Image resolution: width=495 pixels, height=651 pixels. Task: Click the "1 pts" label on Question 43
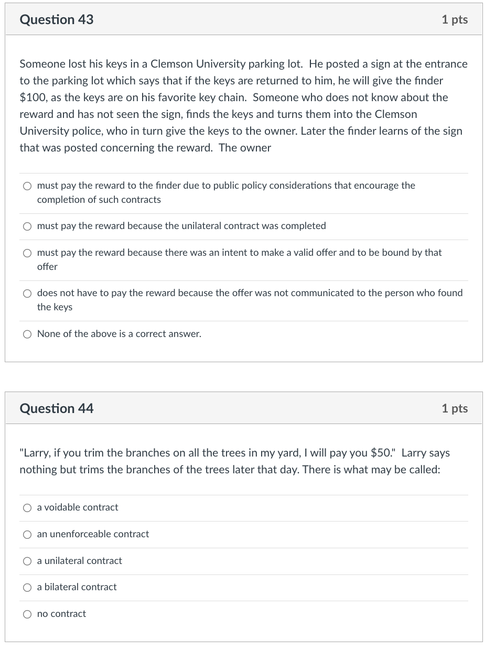pos(454,19)
